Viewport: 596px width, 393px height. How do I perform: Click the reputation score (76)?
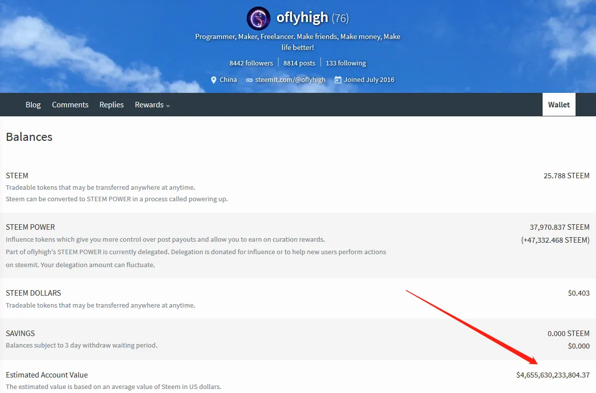[x=340, y=18]
